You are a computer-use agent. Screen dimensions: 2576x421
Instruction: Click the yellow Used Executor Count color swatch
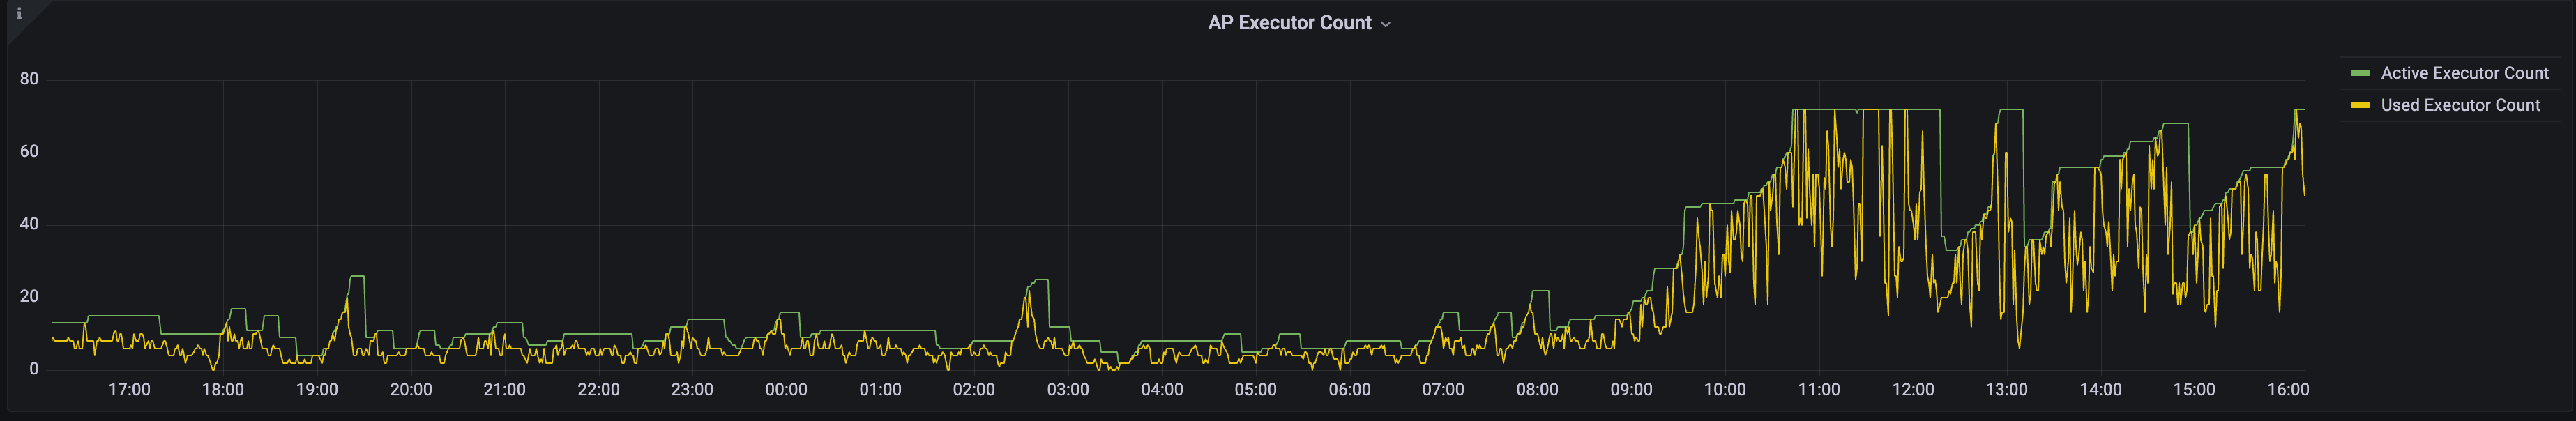2360,106
